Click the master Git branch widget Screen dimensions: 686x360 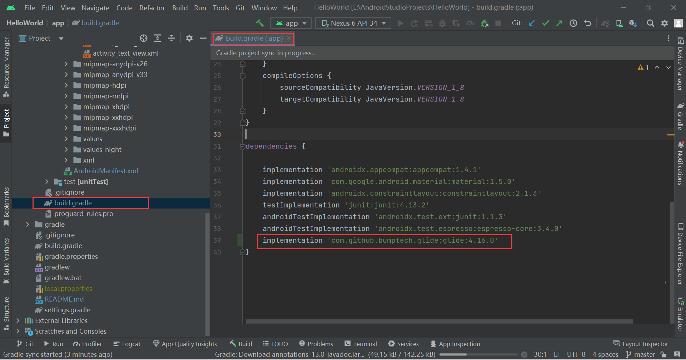point(640,355)
